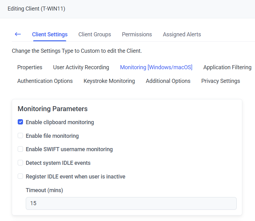This screenshot has width=255, height=221.
Task: Open the Client Settings tab
Action: 50,34
